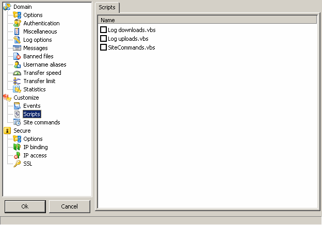This screenshot has width=322, height=225.
Task: Select the SSL tree label
Action: click(x=28, y=164)
